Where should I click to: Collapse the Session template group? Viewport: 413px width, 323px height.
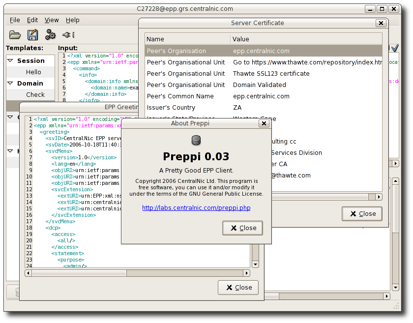tap(10, 61)
